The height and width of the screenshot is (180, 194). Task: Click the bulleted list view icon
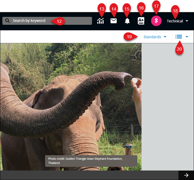coord(179,37)
